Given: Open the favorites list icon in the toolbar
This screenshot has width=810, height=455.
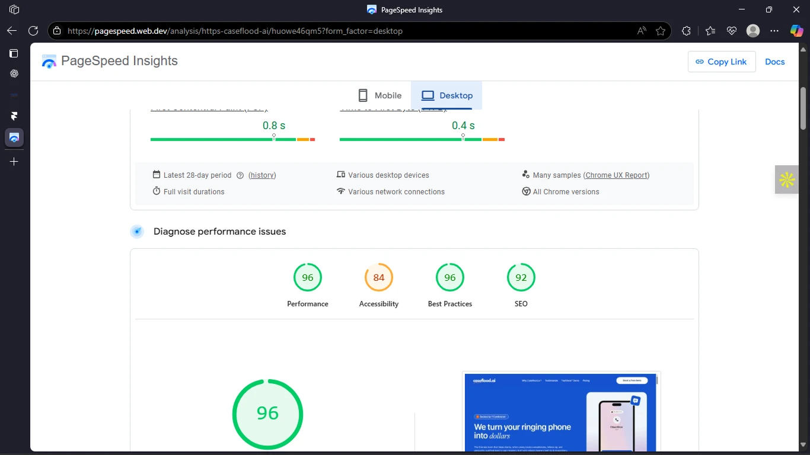Looking at the screenshot, I should tap(710, 31).
